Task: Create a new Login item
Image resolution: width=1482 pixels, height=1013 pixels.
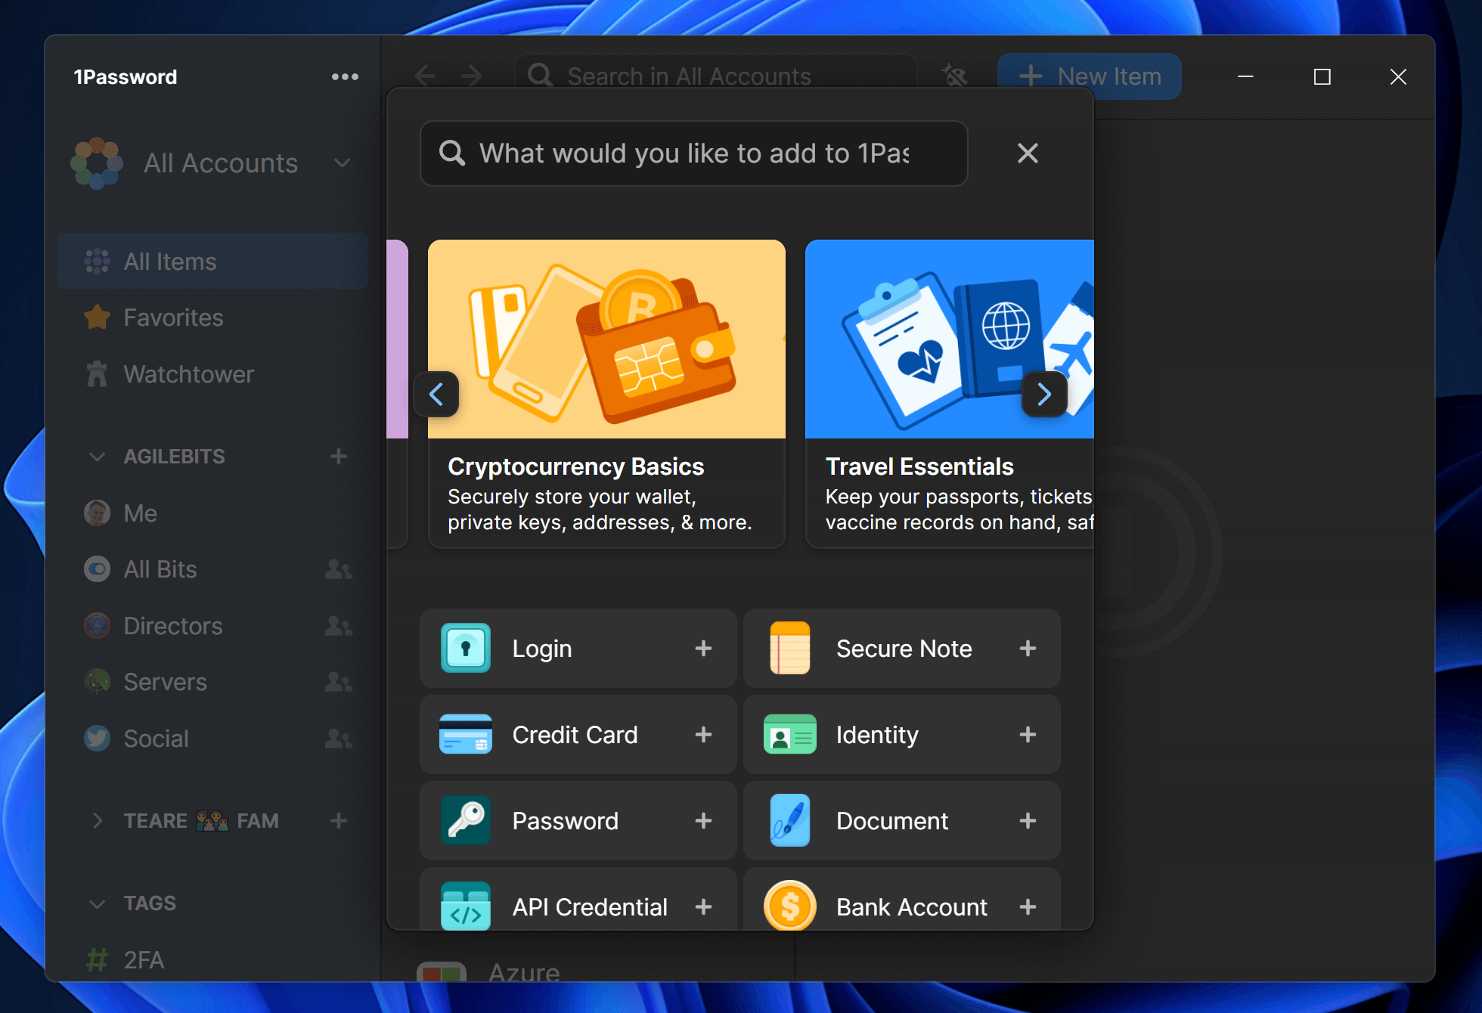Action: (x=578, y=649)
